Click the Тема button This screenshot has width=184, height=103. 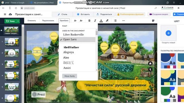pyautogui.click(x=10, y=21)
